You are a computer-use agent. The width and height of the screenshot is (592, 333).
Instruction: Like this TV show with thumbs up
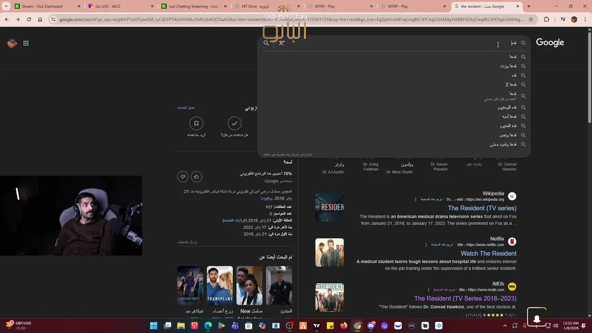196,176
